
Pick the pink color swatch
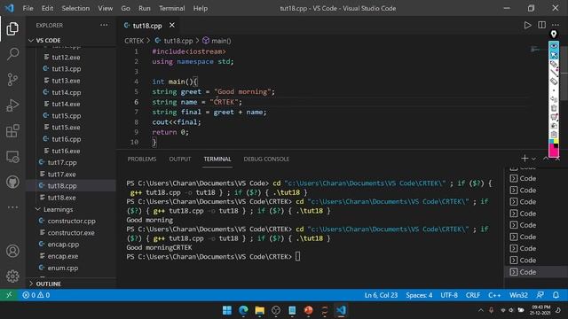tap(554, 152)
